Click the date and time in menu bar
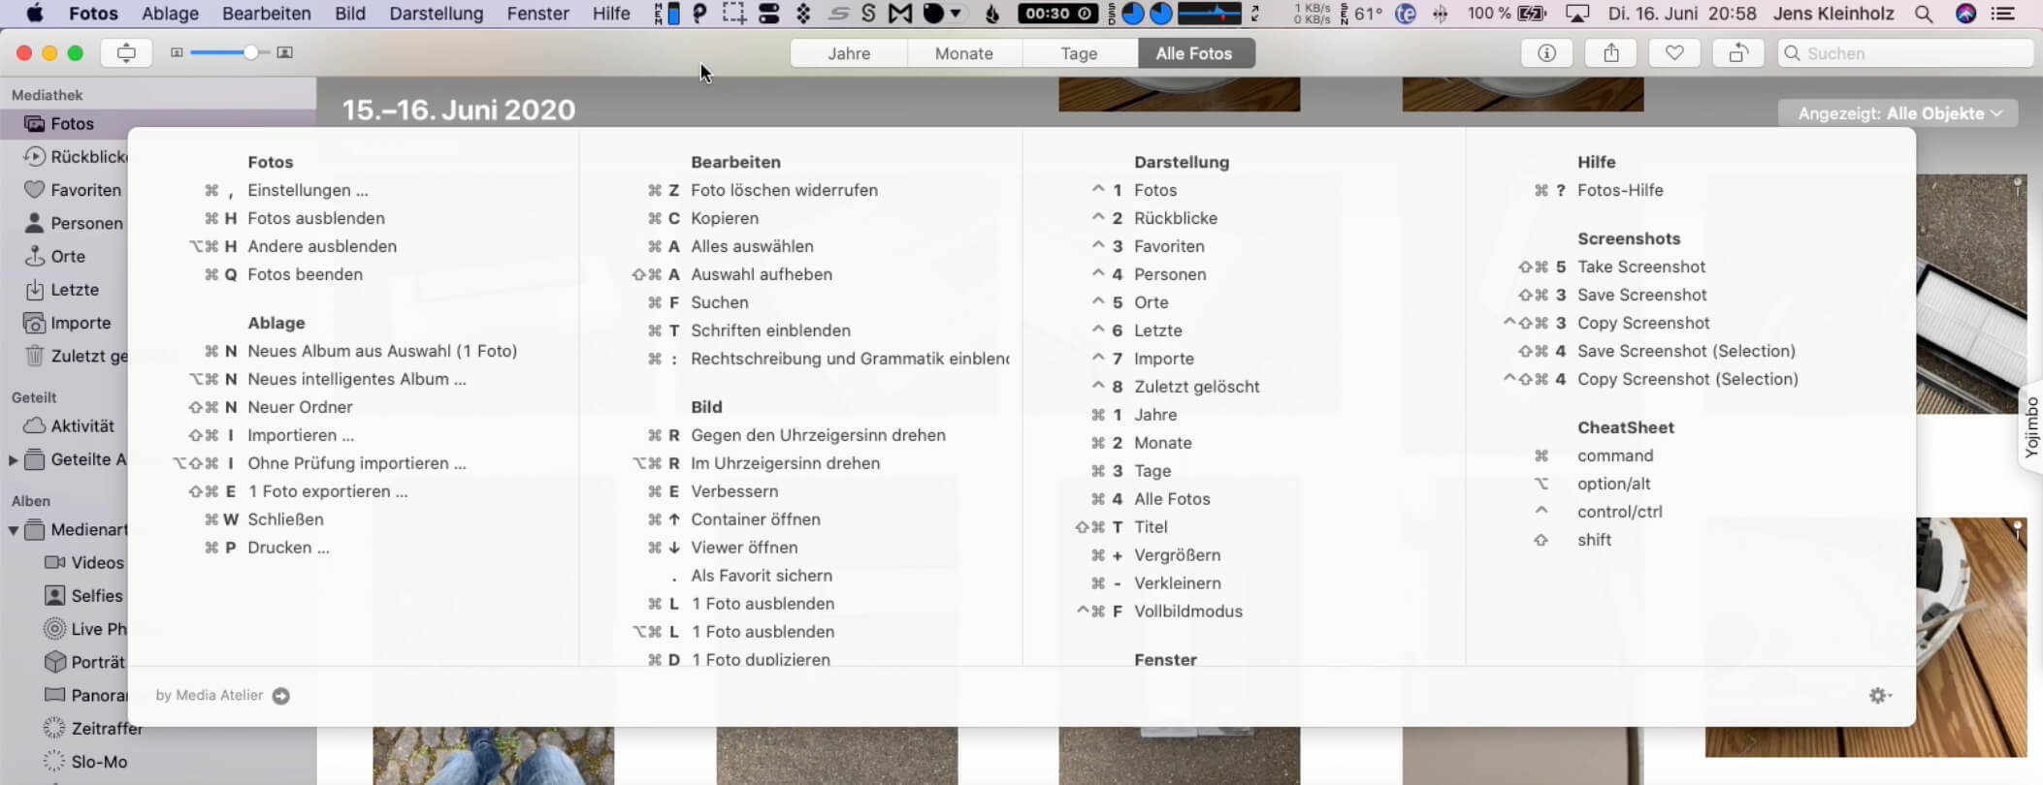2043x785 pixels. point(1682,14)
